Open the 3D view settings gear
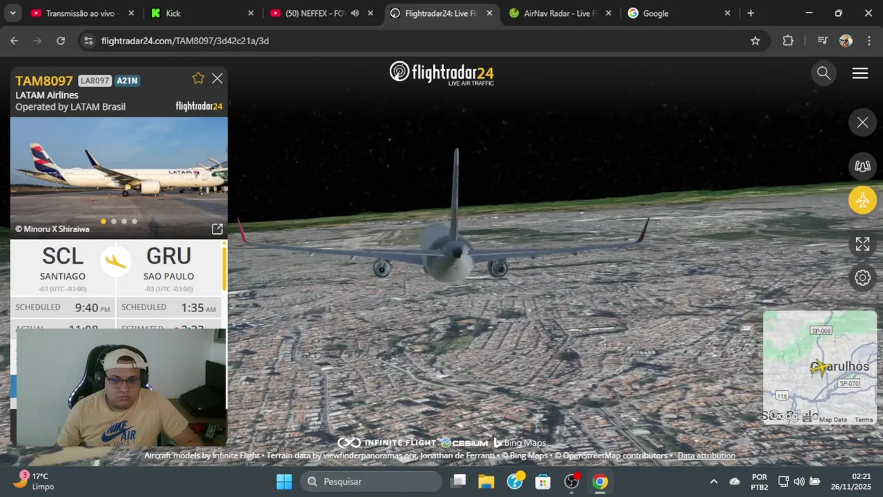 [x=862, y=277]
